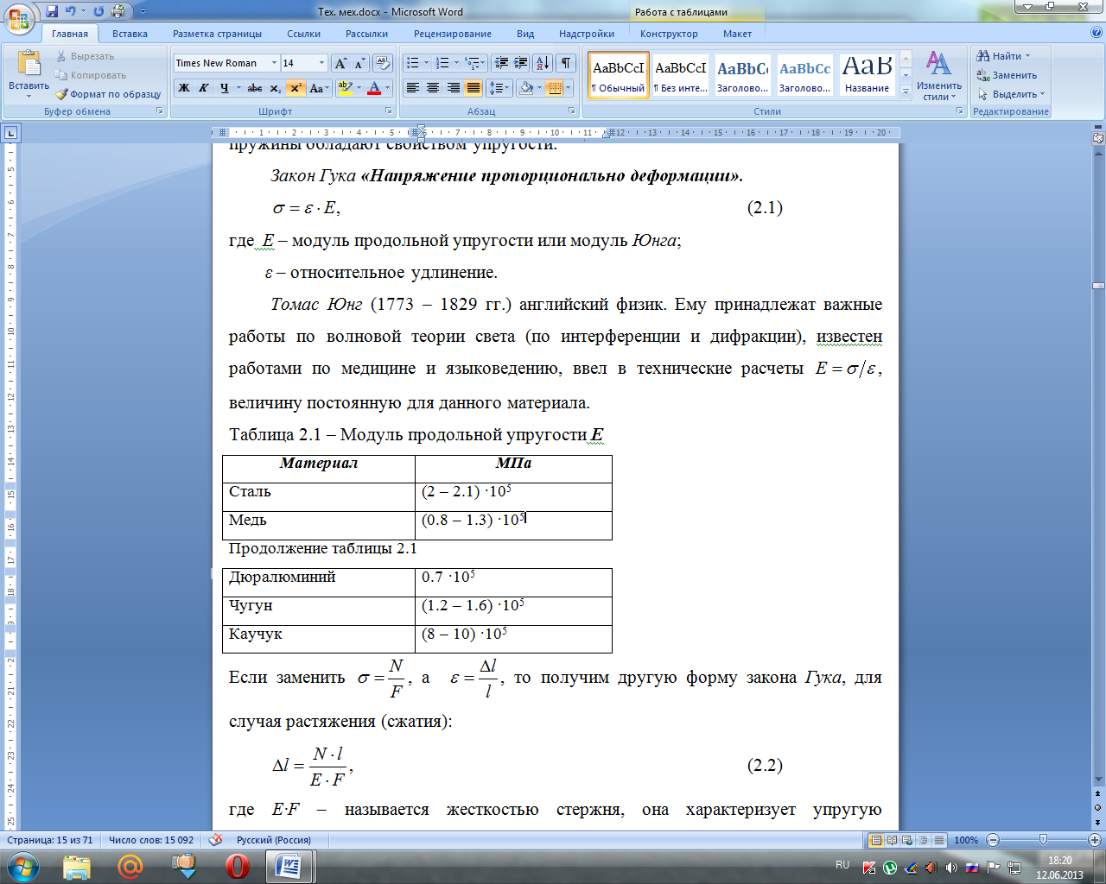Open the Select (Выделить) dropdown
This screenshot has width=1106, height=884.
coord(1011,94)
